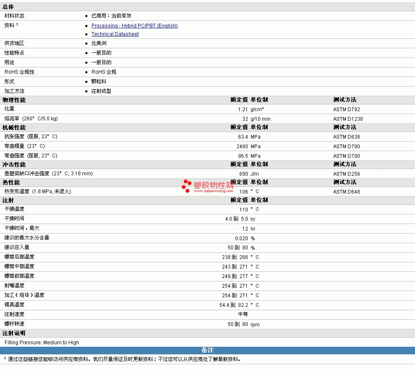Screen dimensions: 415x373
Task: Select middle barrel temperature 243到 271
Action: 235,267
